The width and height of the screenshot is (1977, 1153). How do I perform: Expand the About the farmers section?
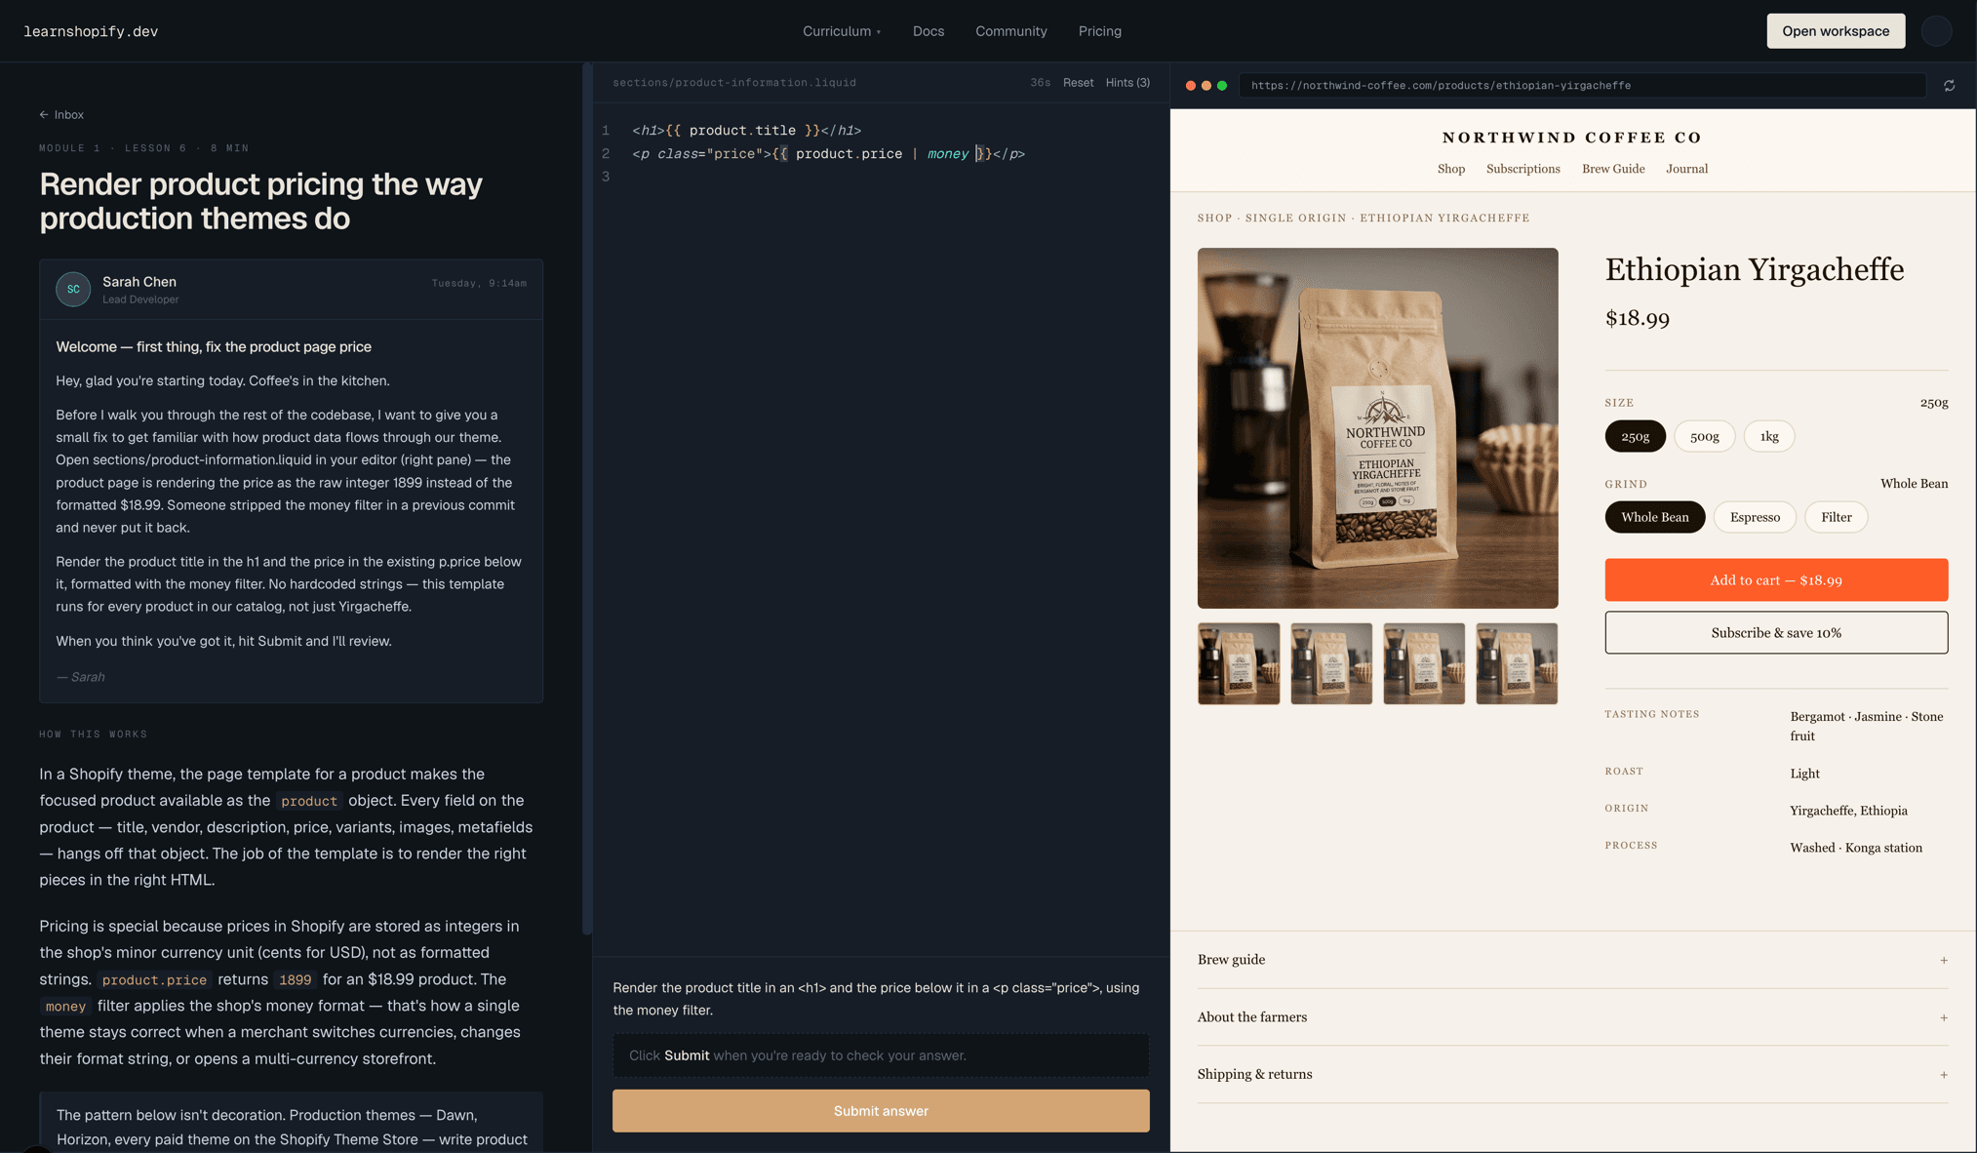pos(1572,1017)
